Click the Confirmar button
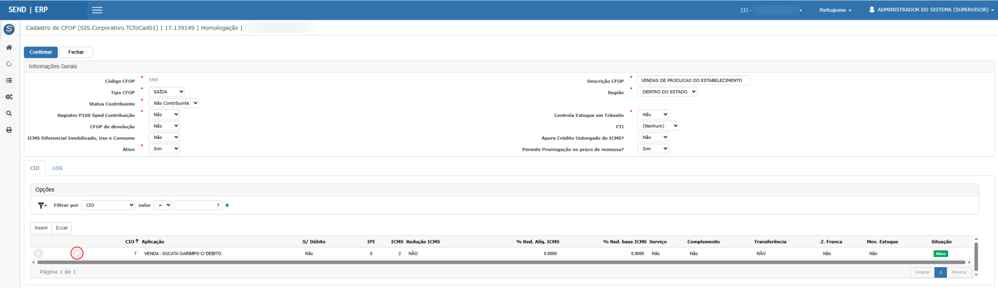This screenshot has height=288, width=998. 41,52
